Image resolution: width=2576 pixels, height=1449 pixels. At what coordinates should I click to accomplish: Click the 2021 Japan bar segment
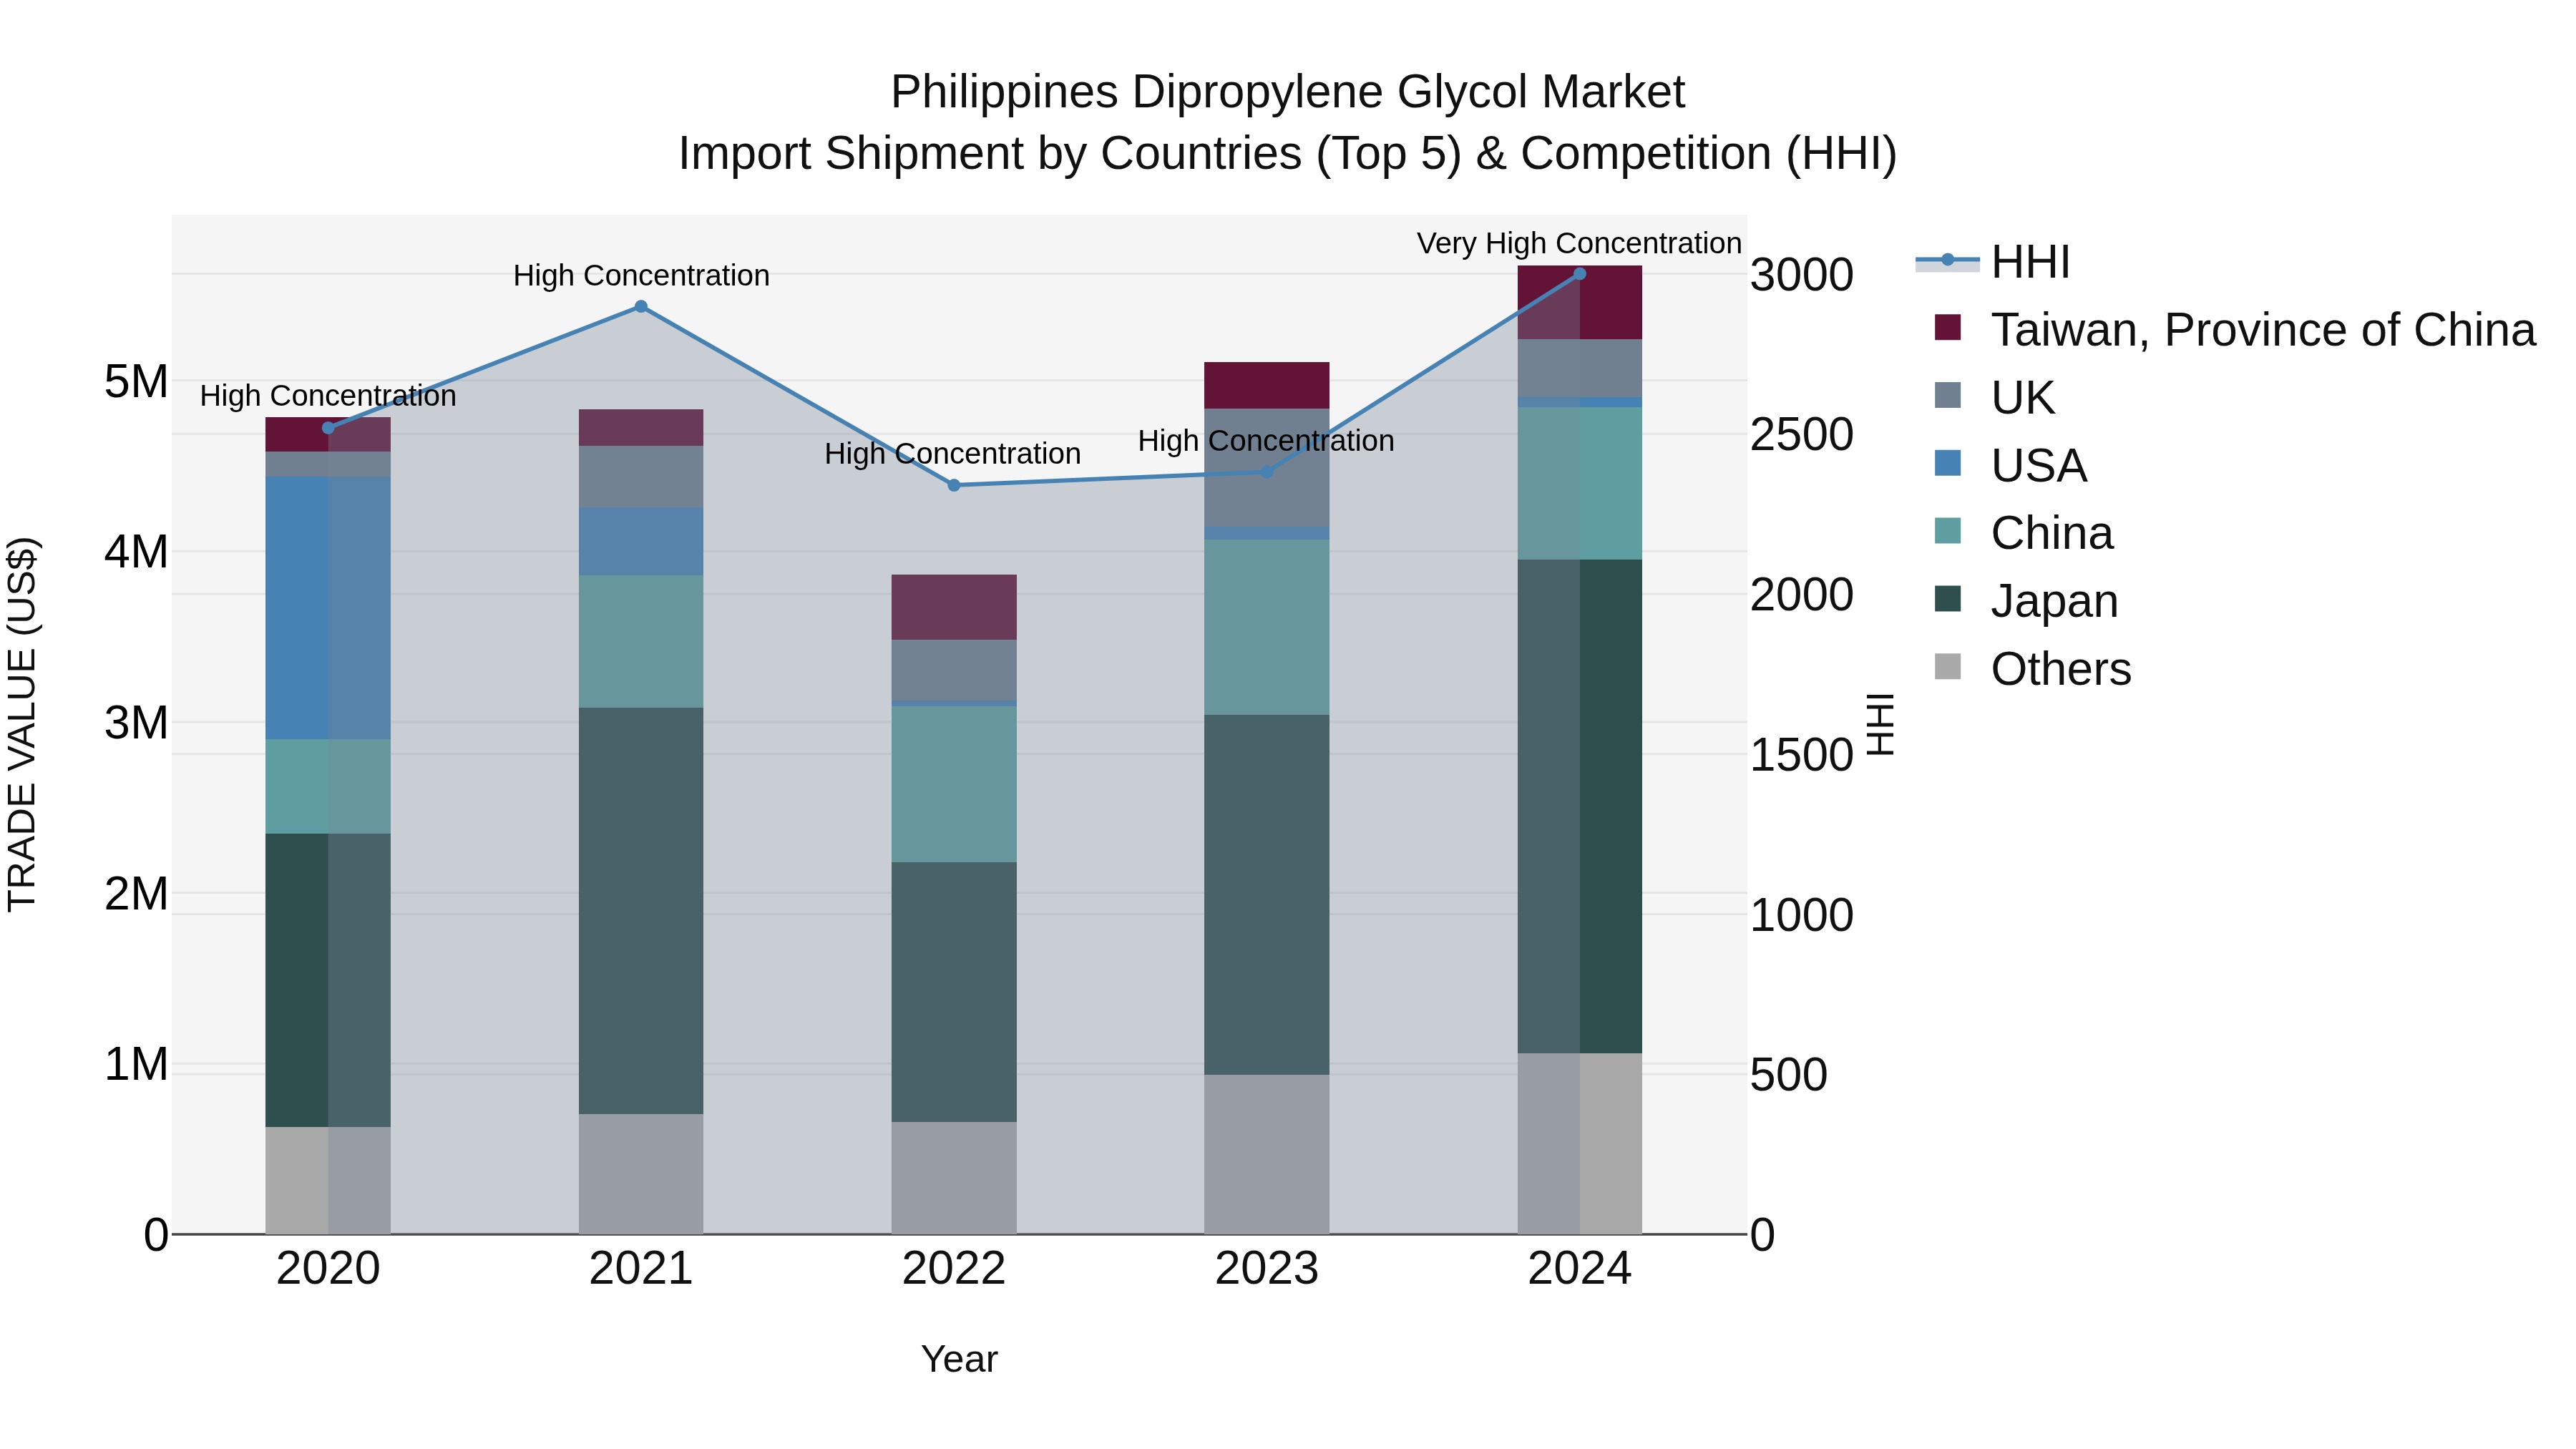click(641, 911)
